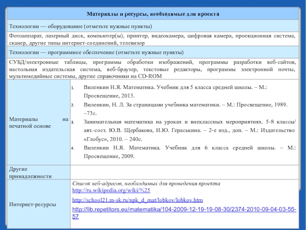The image size is (306, 230).
Task: Click reference 4: Виленкин учебник для 6 класса
Action: click(x=190, y=152)
